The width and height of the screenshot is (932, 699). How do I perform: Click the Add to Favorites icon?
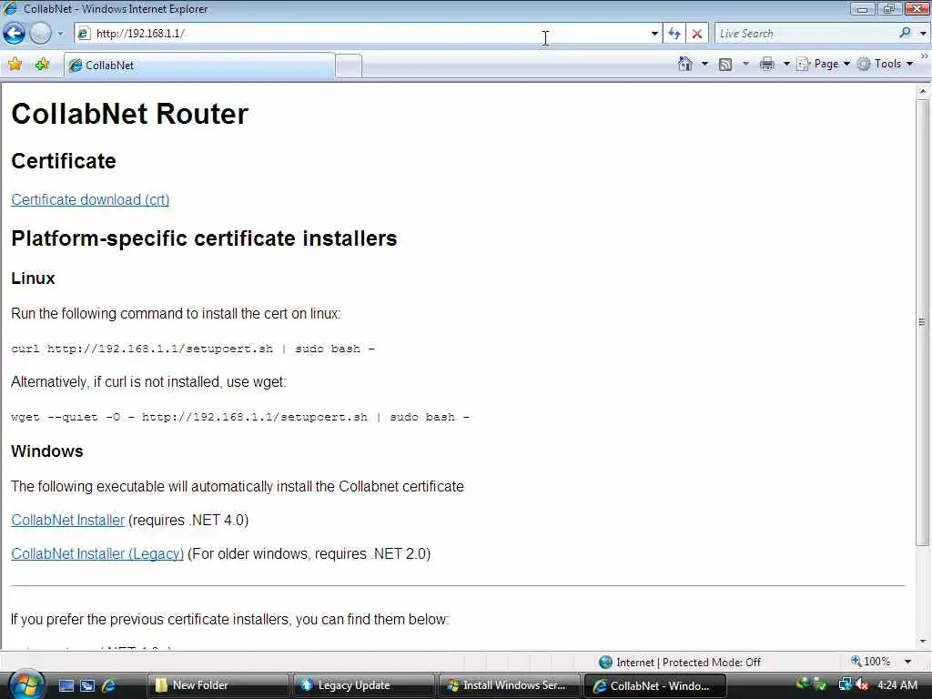[42, 65]
